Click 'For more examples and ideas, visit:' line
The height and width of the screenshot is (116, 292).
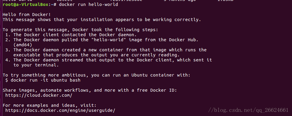coord(50,105)
